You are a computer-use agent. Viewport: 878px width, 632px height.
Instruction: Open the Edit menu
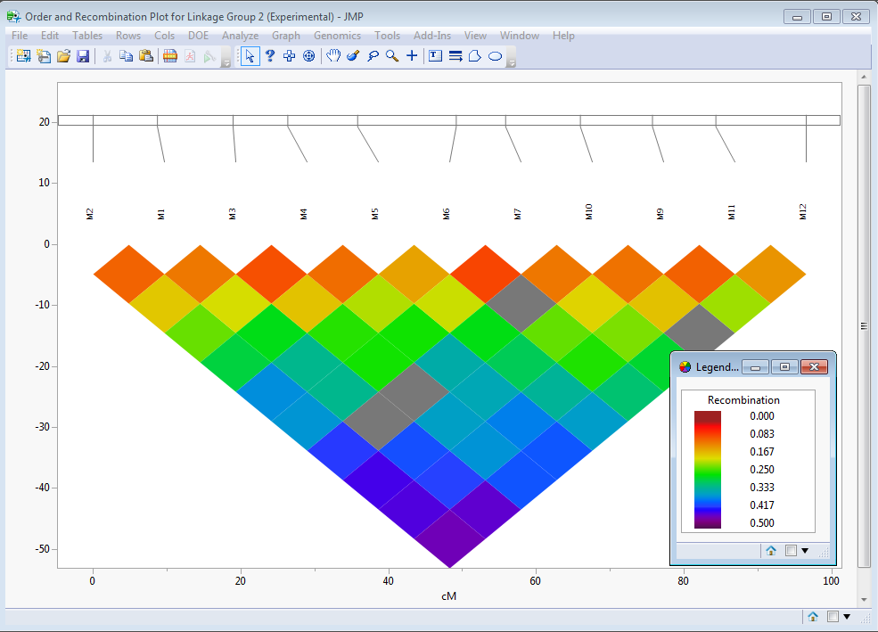[50, 36]
